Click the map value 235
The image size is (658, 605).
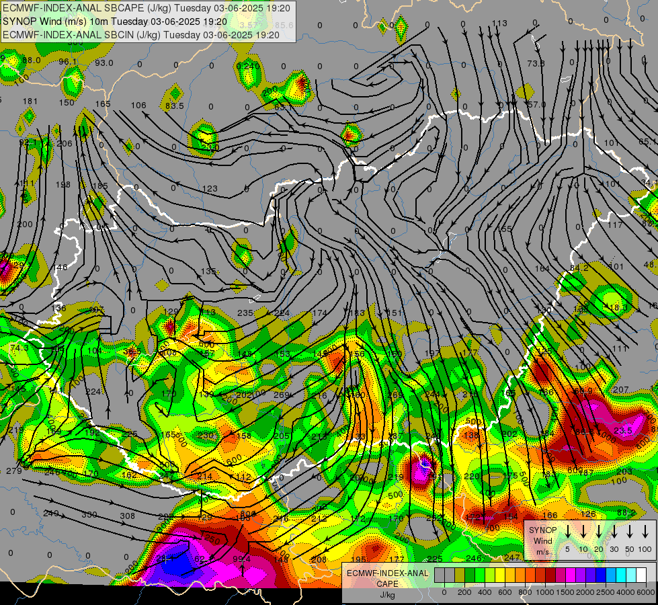coord(245,313)
